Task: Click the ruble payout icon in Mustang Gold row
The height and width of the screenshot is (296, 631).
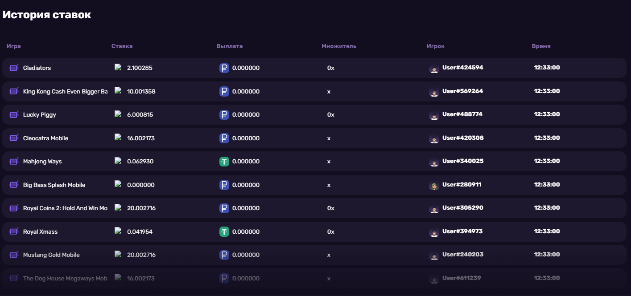Action: (224, 255)
